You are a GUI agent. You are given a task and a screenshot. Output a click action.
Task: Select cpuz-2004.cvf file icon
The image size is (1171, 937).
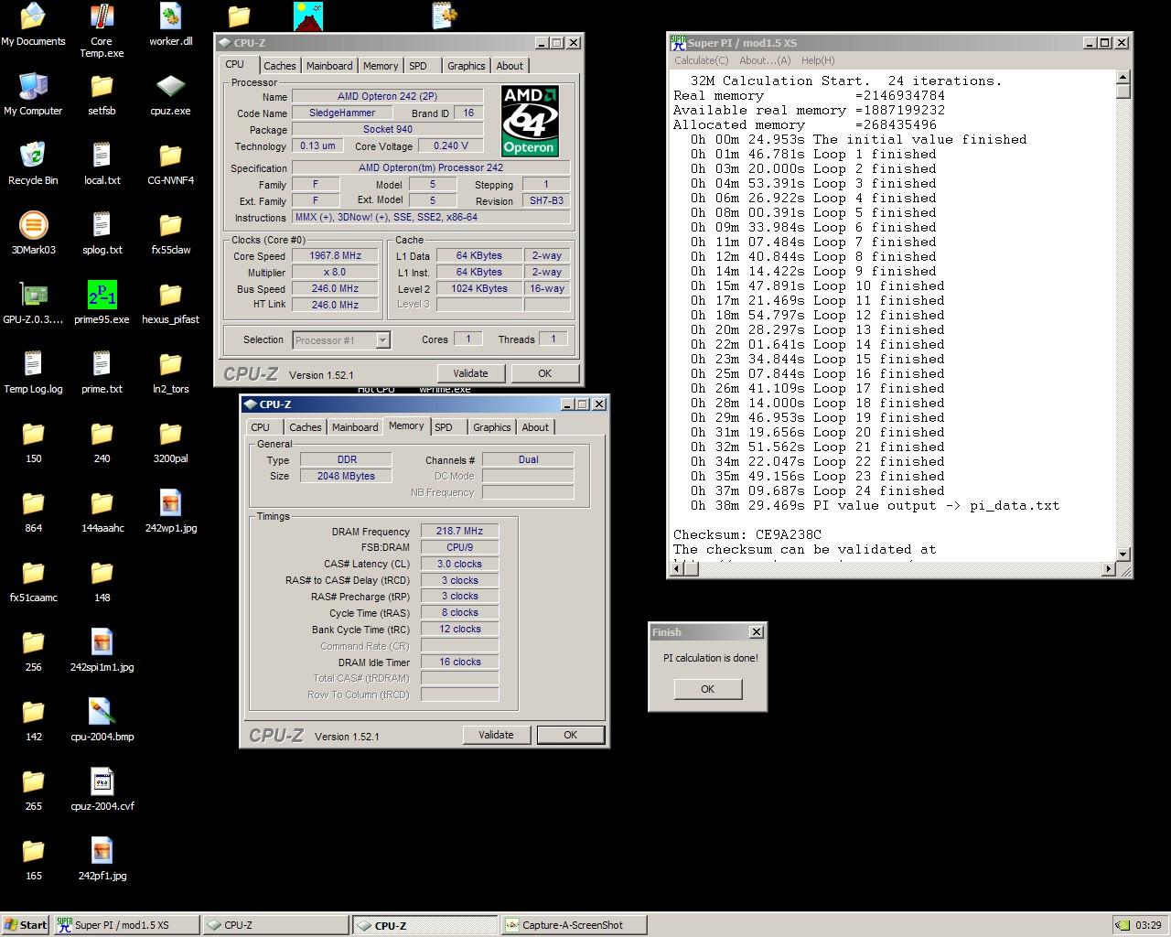tap(102, 790)
